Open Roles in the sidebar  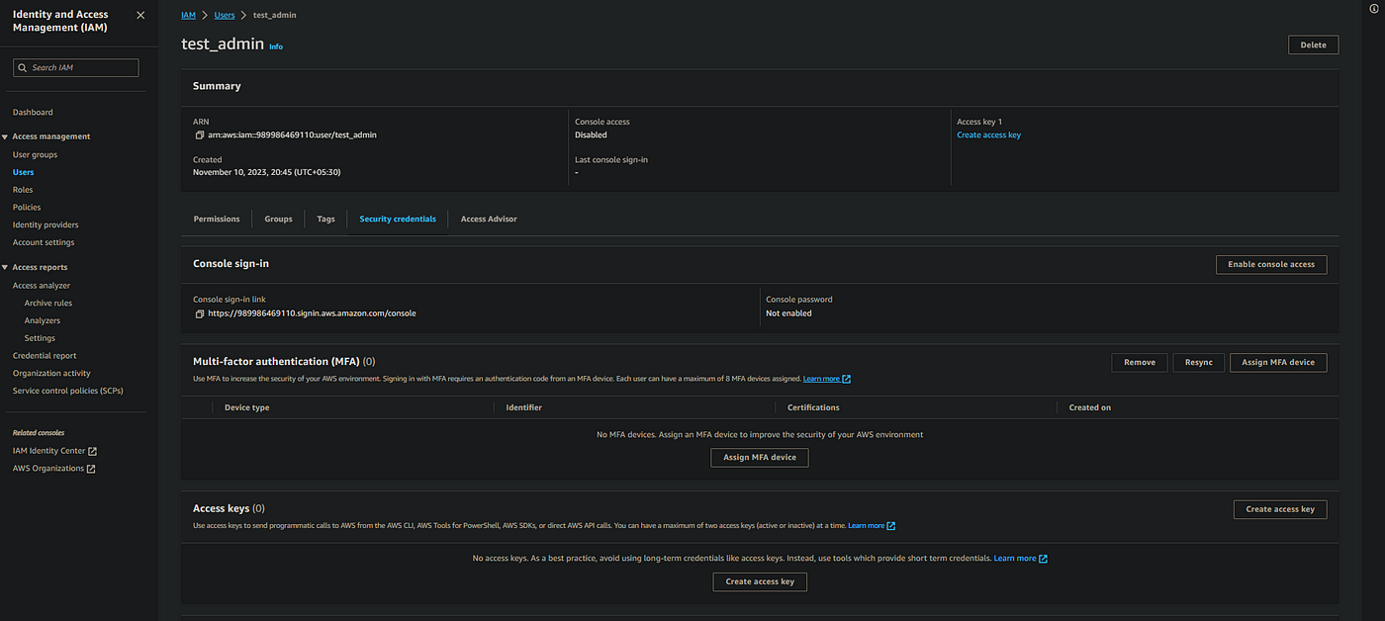tap(23, 189)
